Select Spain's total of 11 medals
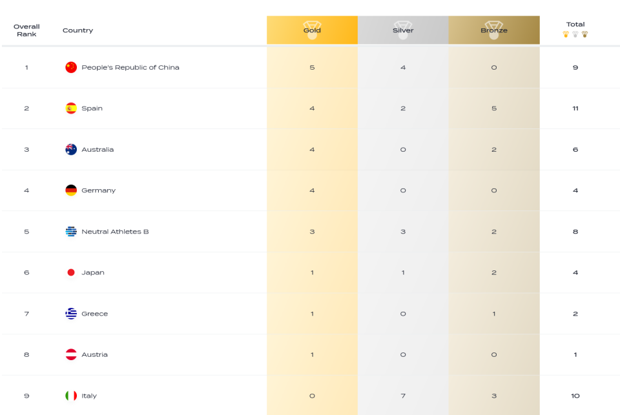 coord(575,108)
